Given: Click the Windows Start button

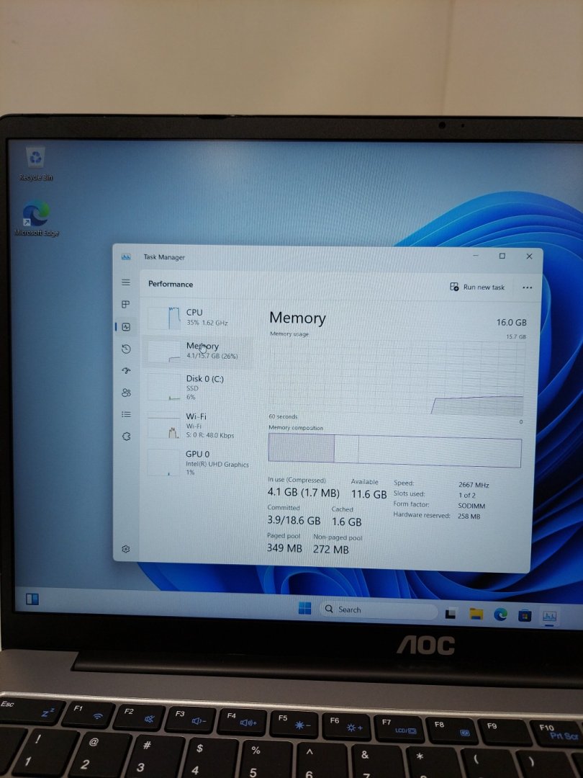Looking at the screenshot, I should [x=305, y=609].
